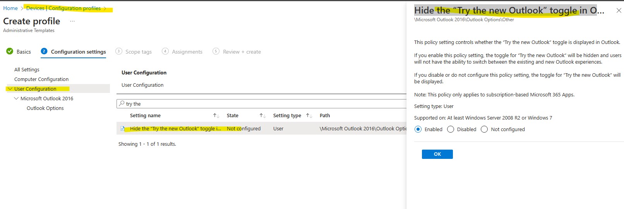Screen dimensions: 624x209
Task: Select the Not configured radio button
Action: pos(484,130)
